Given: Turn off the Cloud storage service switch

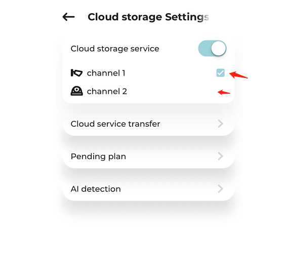Looking at the screenshot, I should point(212,49).
